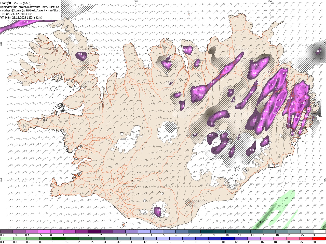Viewport: 326px width, 244px height.
Task: Click the 'rigning/skúrir' legend description line
Action: [x=30, y=7]
